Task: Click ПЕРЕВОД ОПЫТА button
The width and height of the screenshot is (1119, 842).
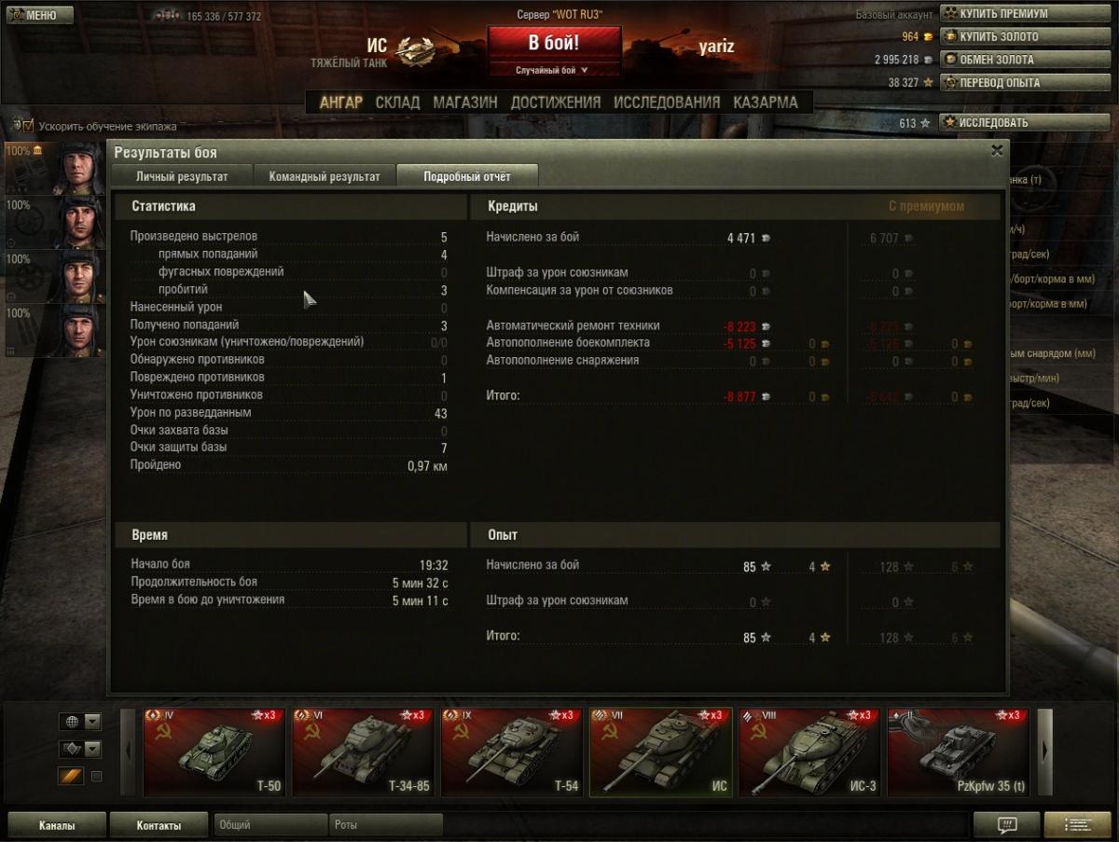Action: click(x=1024, y=83)
